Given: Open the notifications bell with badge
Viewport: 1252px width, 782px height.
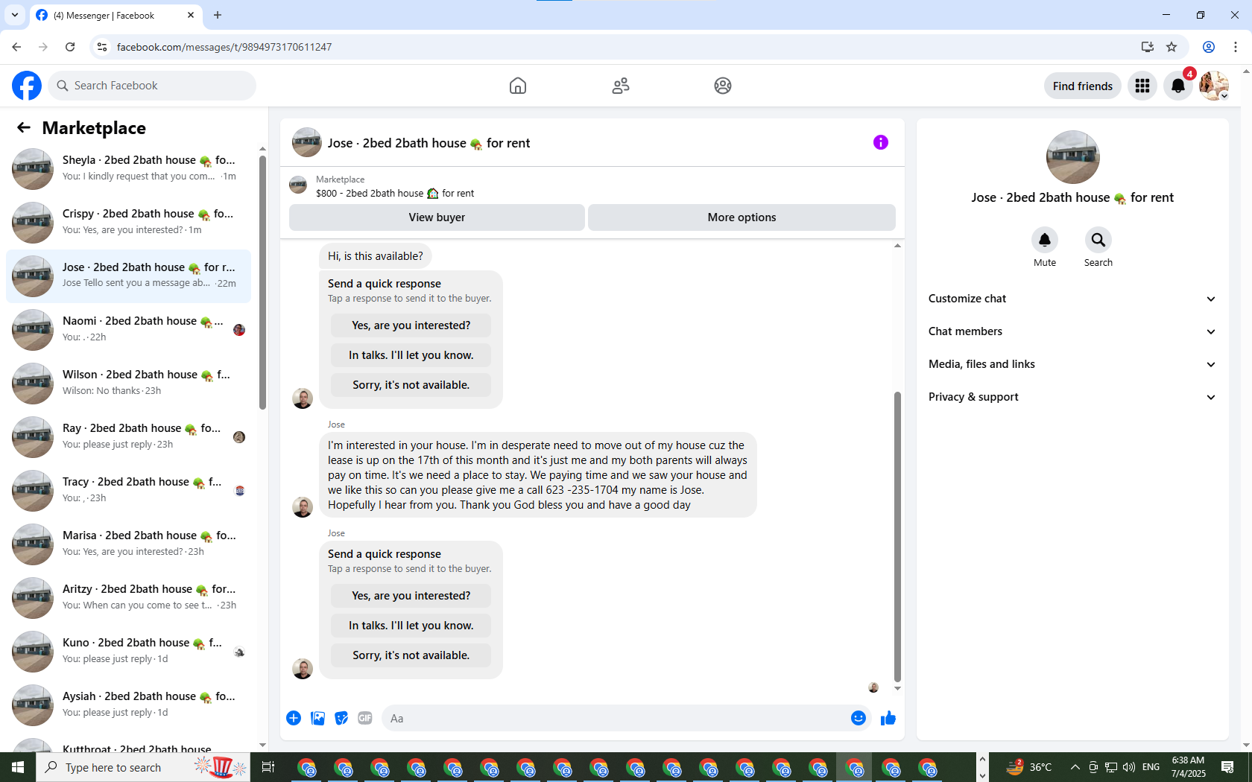Looking at the screenshot, I should point(1178,86).
